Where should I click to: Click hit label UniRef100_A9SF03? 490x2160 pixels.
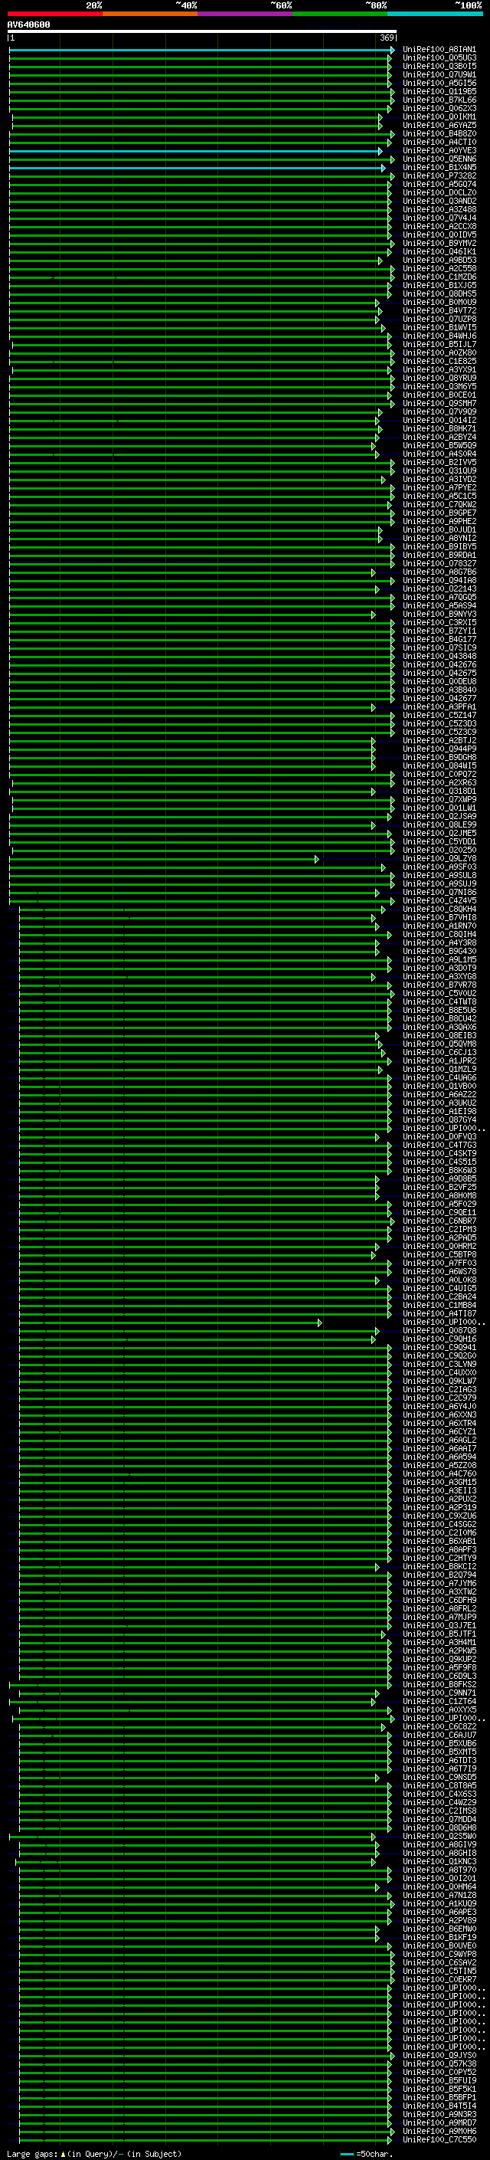(439, 867)
